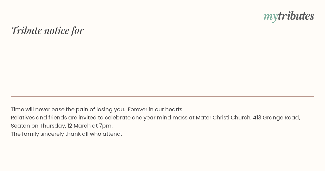
Task: Click the dark "tributes" word in logo
Action: (296, 16)
